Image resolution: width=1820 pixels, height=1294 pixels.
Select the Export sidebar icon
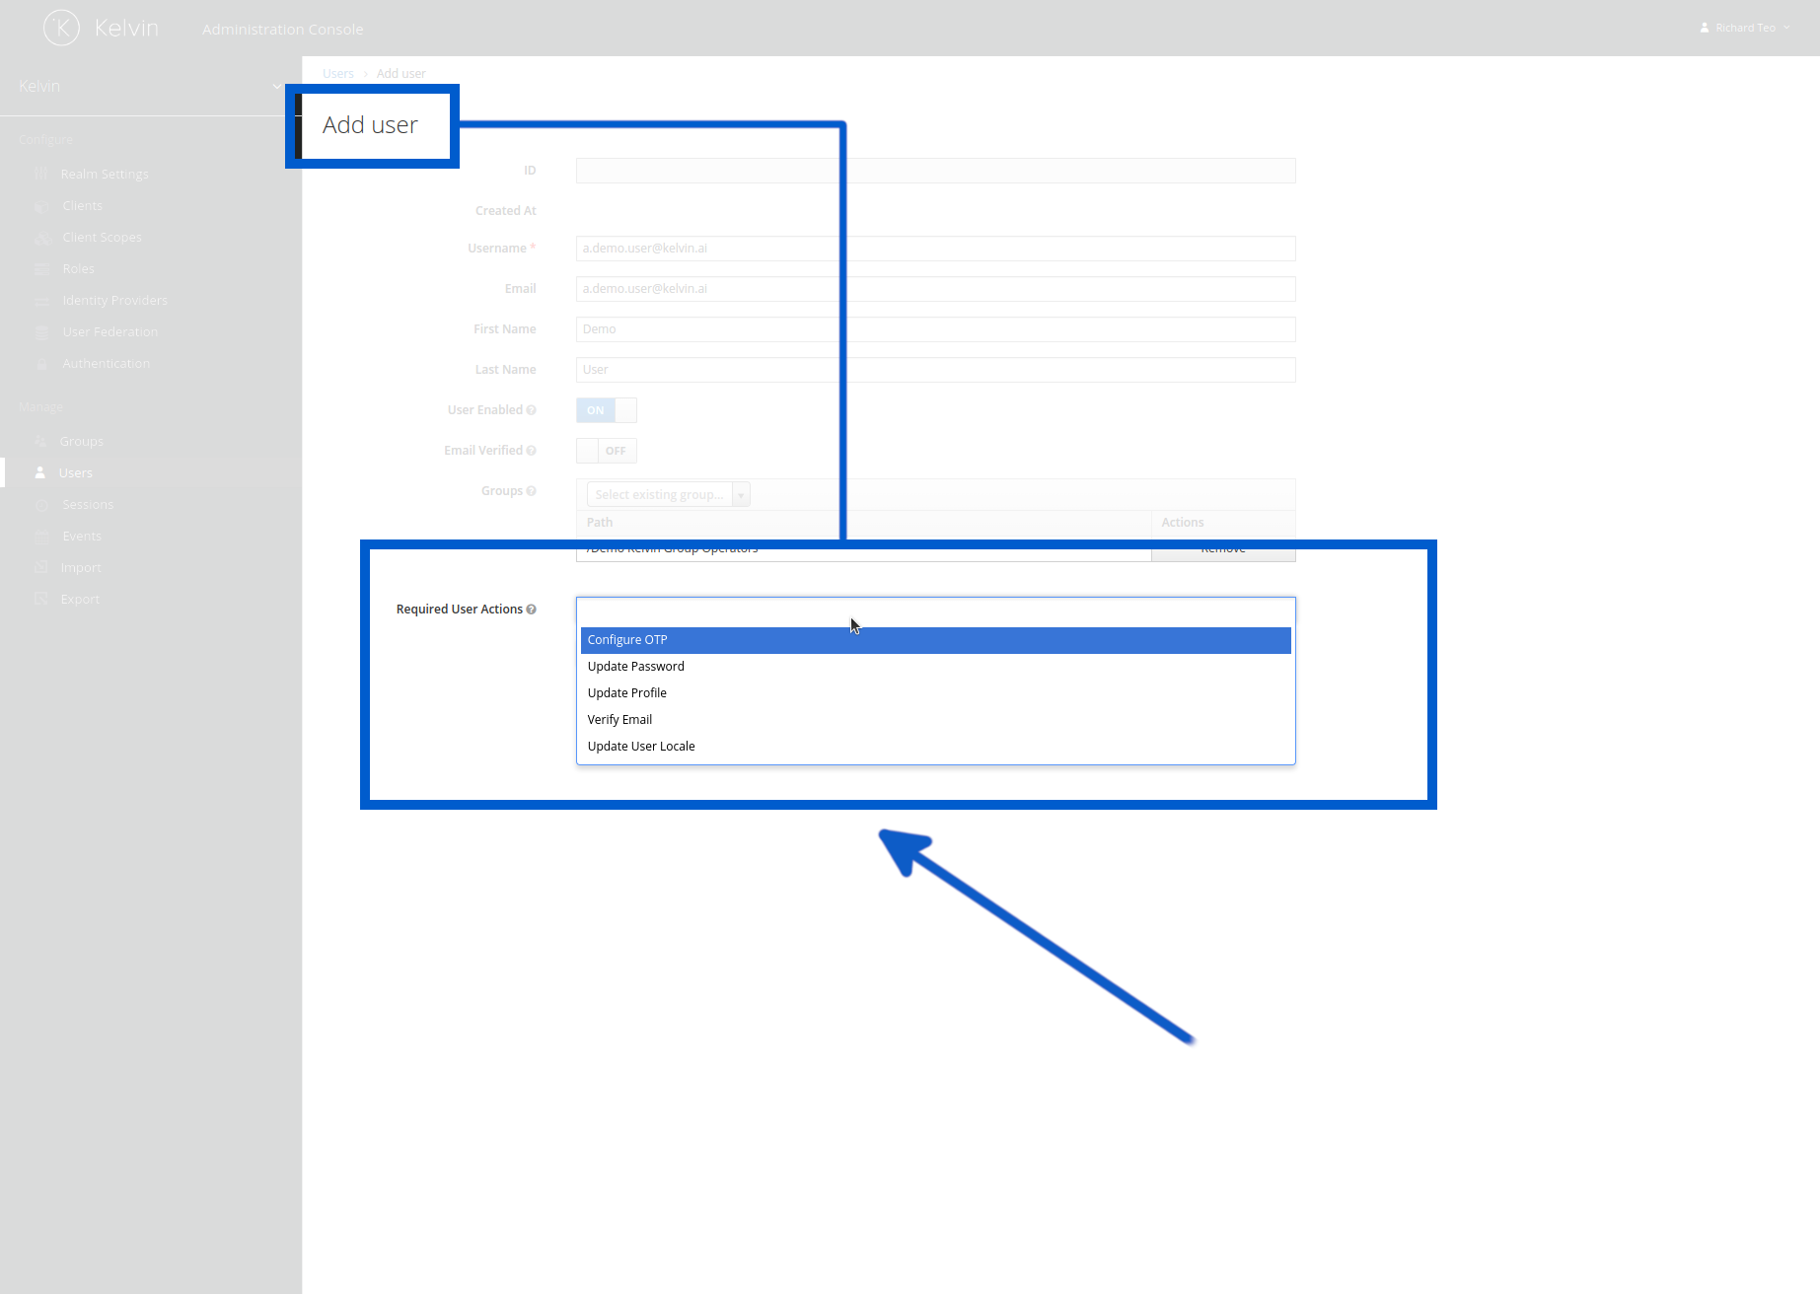41,599
